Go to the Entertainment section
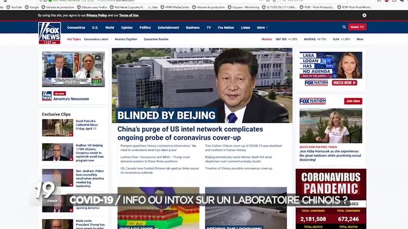The height and width of the screenshot is (229, 408). pyautogui.click(x=168, y=28)
